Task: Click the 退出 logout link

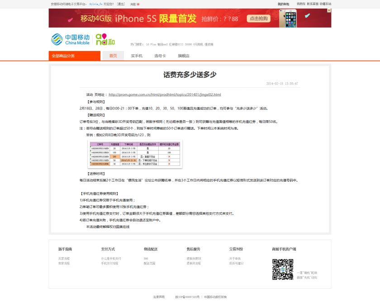Action: 121,4
